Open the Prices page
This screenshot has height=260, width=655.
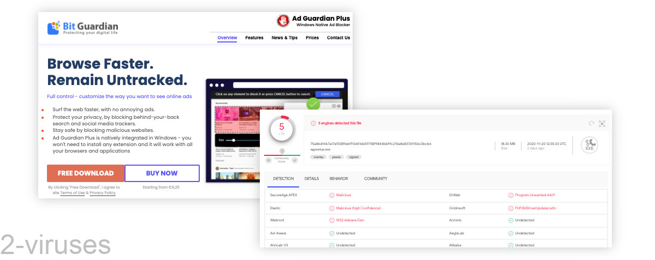click(312, 38)
